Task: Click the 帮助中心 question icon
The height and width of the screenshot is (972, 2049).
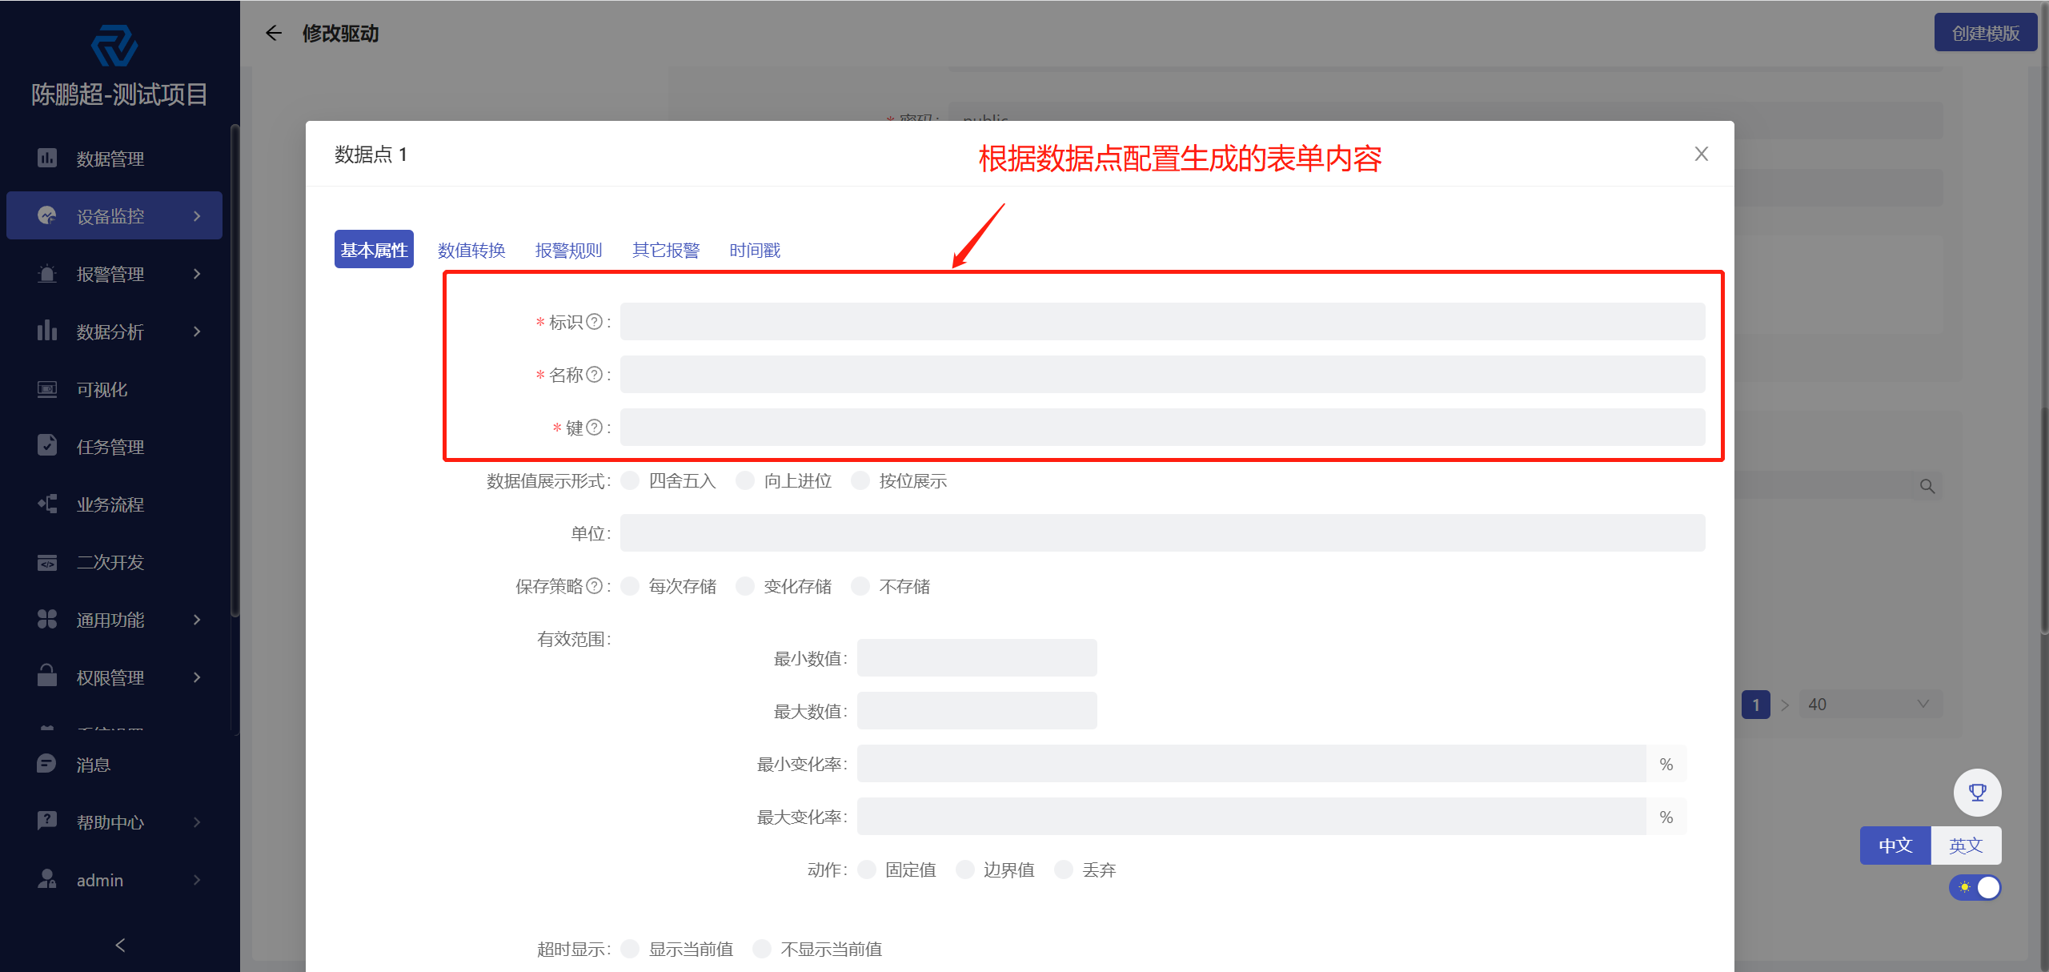Action: pyautogui.click(x=47, y=821)
